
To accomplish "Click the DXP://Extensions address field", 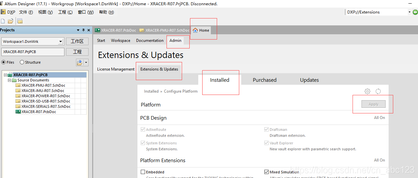I will point(376,12).
